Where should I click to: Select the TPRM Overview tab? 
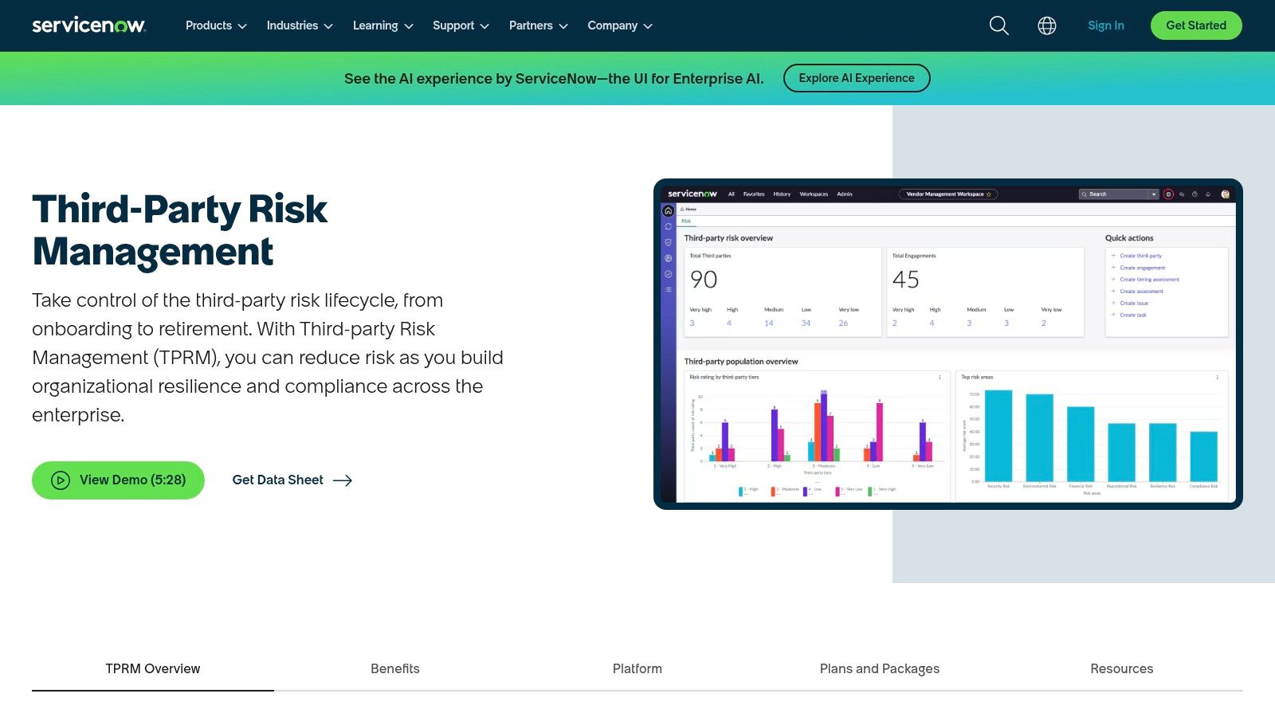153,668
